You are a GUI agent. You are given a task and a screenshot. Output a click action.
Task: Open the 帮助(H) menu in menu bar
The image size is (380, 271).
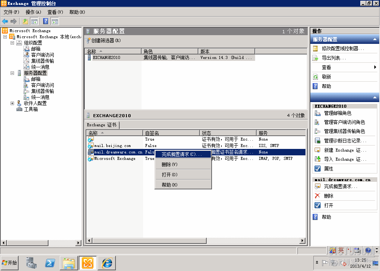pyautogui.click(x=77, y=12)
